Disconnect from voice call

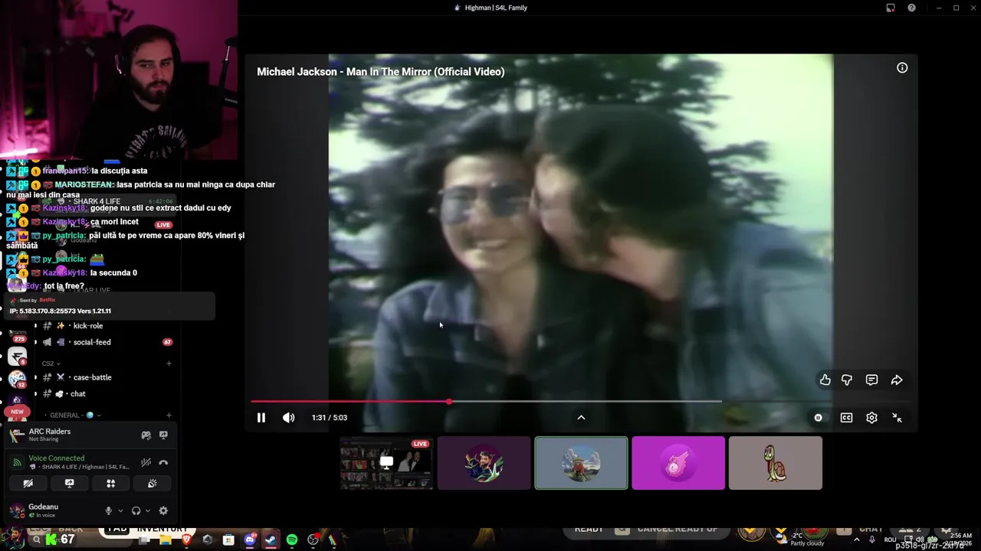[163, 462]
